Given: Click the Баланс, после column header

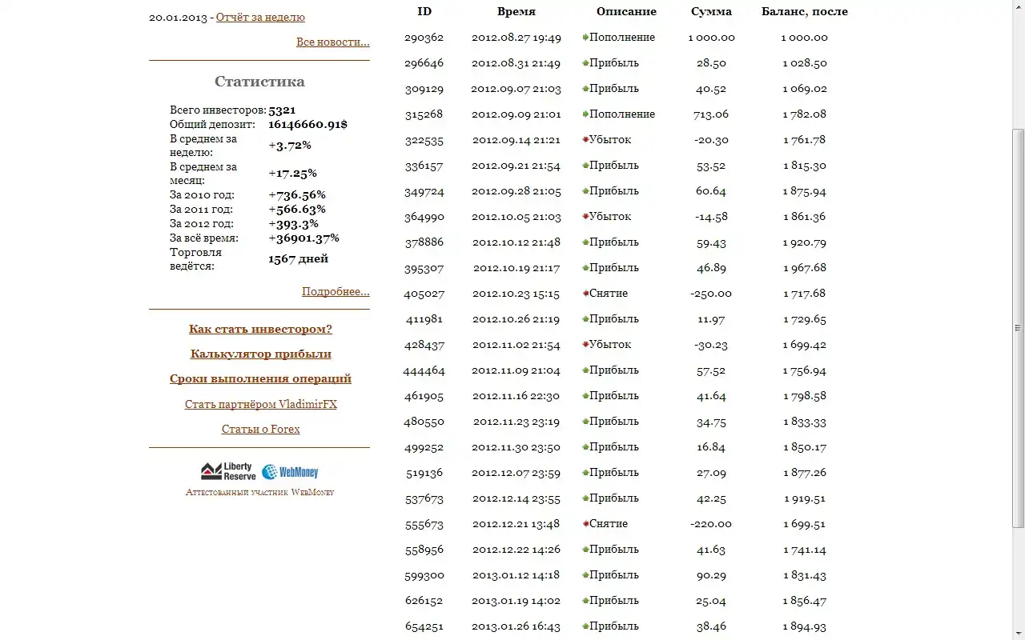Looking at the screenshot, I should tap(804, 11).
